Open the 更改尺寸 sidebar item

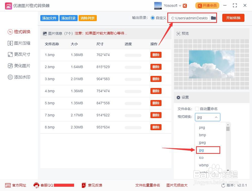coord(19,54)
